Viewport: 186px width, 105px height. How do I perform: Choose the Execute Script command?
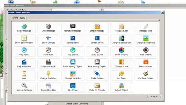click(146, 64)
